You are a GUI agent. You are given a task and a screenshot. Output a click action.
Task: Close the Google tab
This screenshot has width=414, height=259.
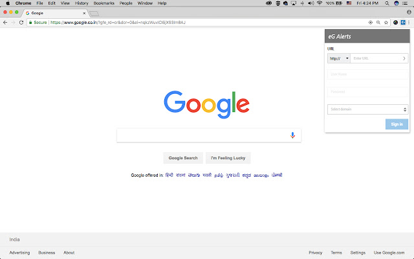tap(84, 13)
